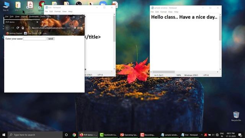Switch to PHP demo Firefox taskbar item

click(x=88, y=135)
